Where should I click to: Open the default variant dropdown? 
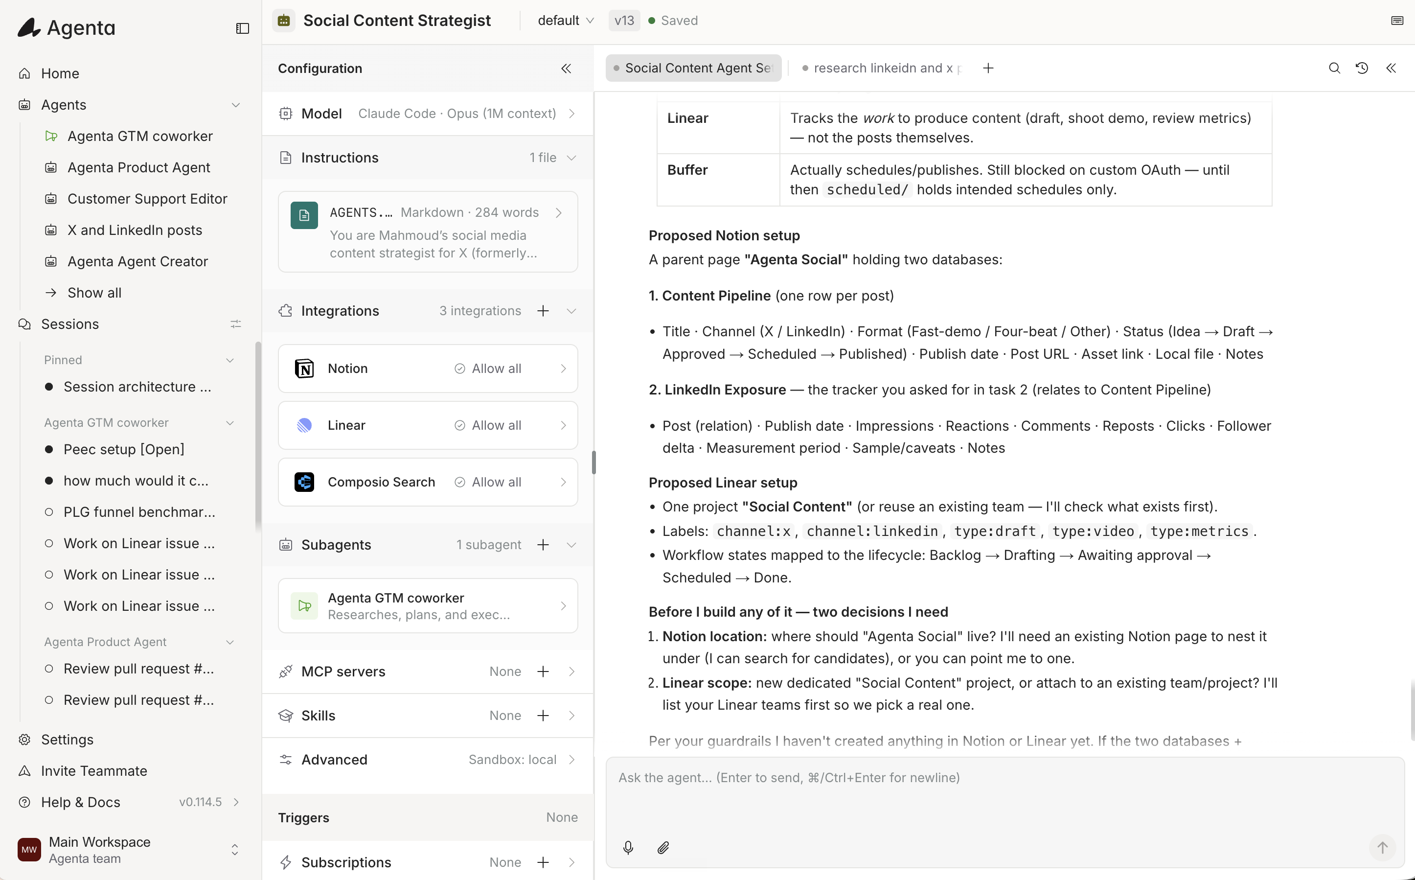566,21
